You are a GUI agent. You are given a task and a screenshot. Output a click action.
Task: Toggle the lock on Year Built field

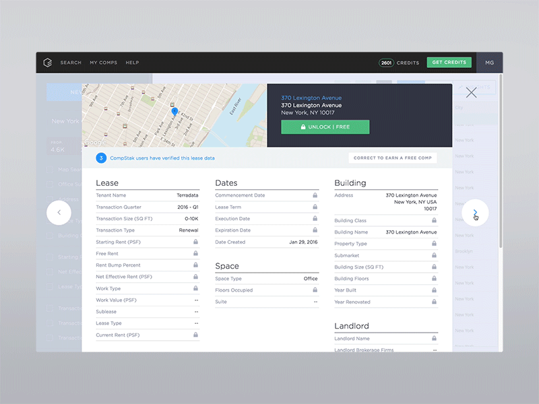(x=435, y=290)
